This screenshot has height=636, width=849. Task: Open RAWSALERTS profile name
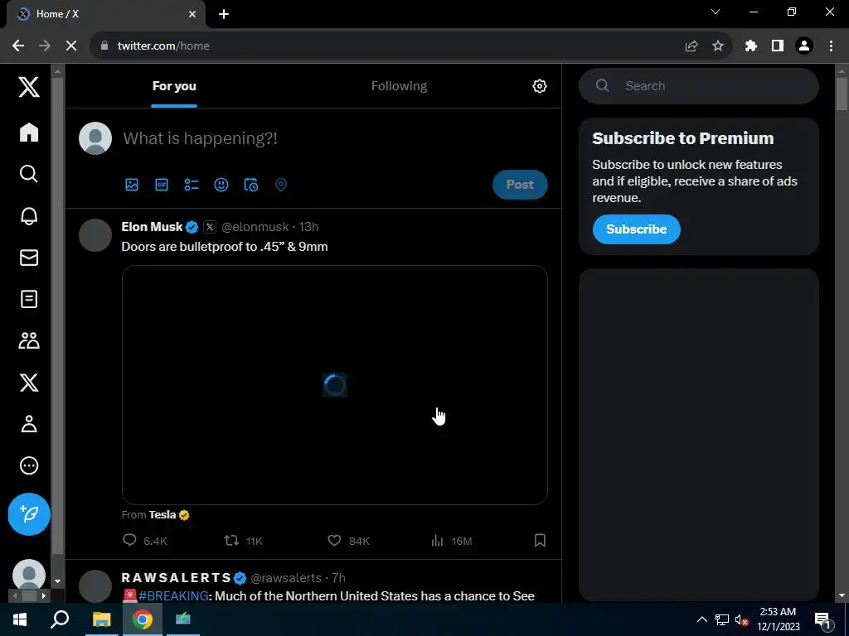177,577
